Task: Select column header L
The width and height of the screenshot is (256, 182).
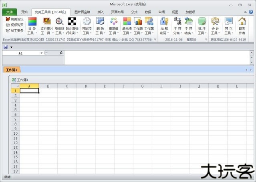Action: [237, 86]
